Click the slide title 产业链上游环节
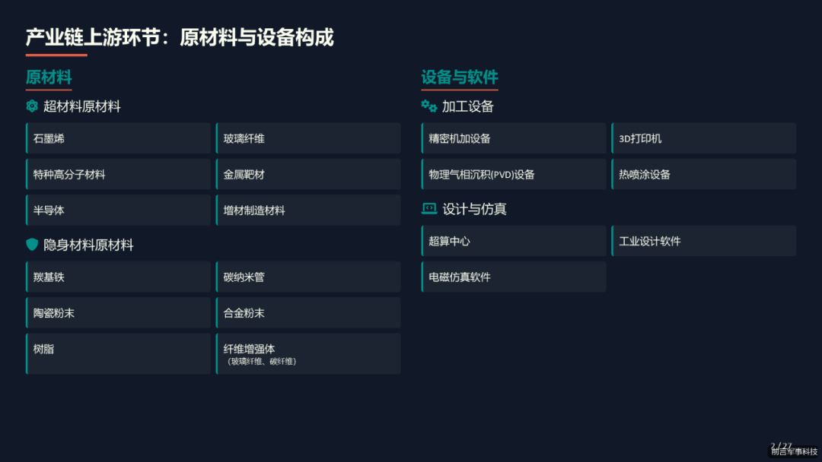This screenshot has height=462, width=822. (93, 37)
